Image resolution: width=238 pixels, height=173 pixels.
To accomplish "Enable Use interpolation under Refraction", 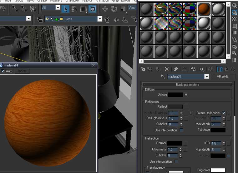I will point(176,161).
